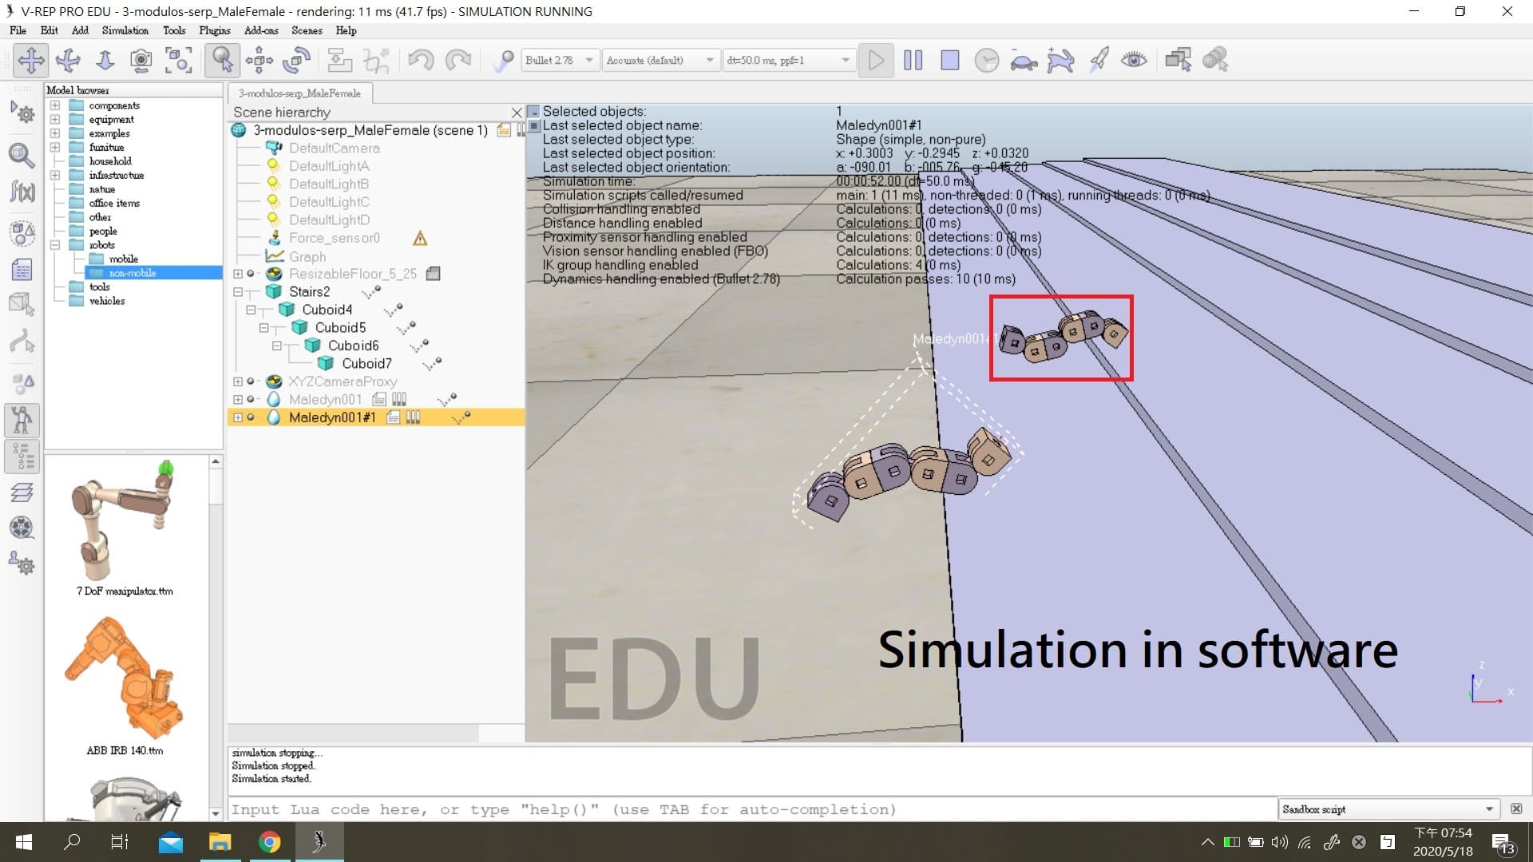Toggle threaded rendering rocket icon
This screenshot has height=862, width=1533.
click(1098, 60)
